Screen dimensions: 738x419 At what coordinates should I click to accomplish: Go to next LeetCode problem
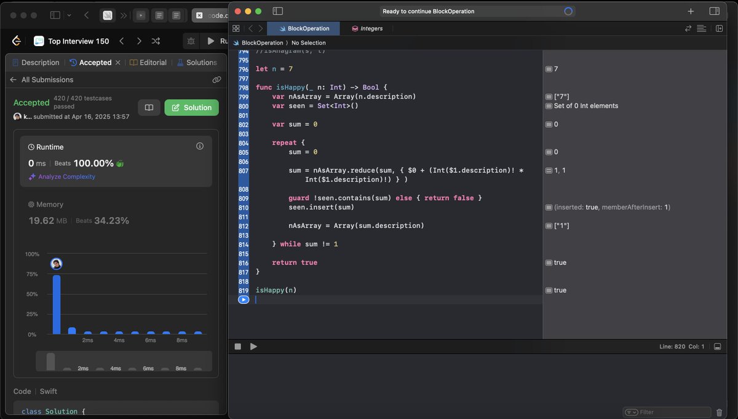[x=139, y=41]
